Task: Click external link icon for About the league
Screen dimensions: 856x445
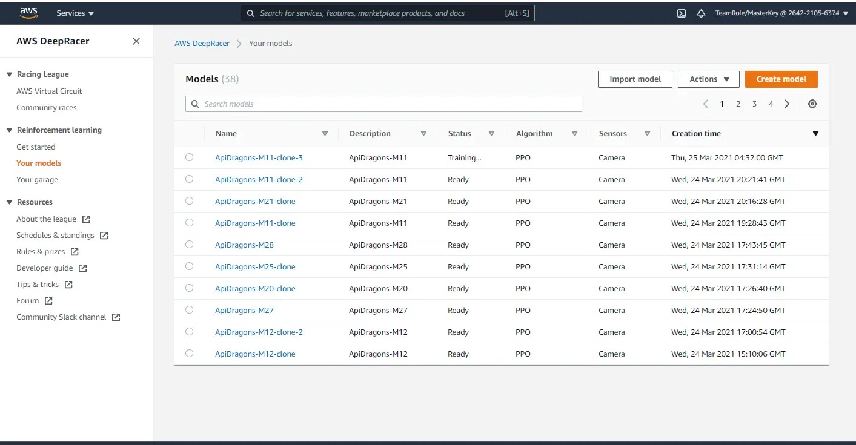Action: coord(86,219)
